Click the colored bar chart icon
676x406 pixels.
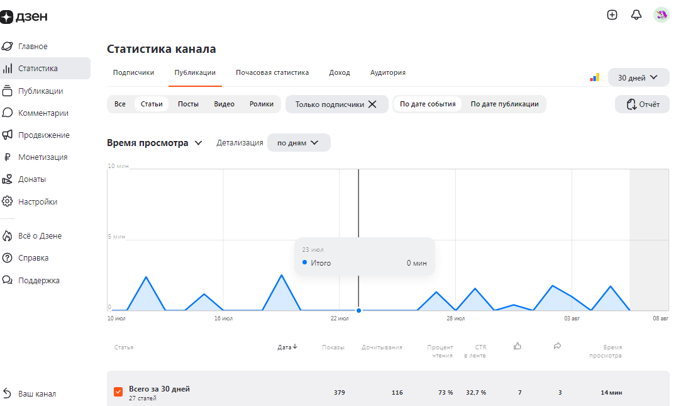point(594,77)
